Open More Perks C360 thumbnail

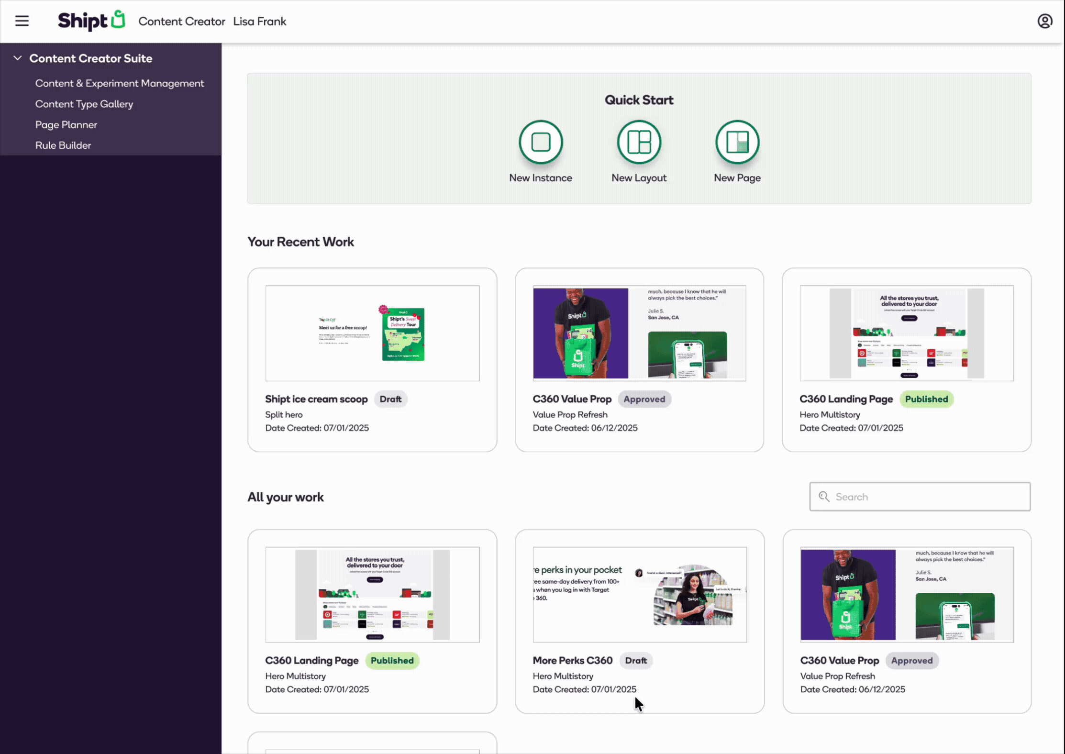(640, 595)
